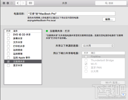Enable 蓝牙共享 checkbox
The width and height of the screenshot is (128, 100).
coord(8,65)
